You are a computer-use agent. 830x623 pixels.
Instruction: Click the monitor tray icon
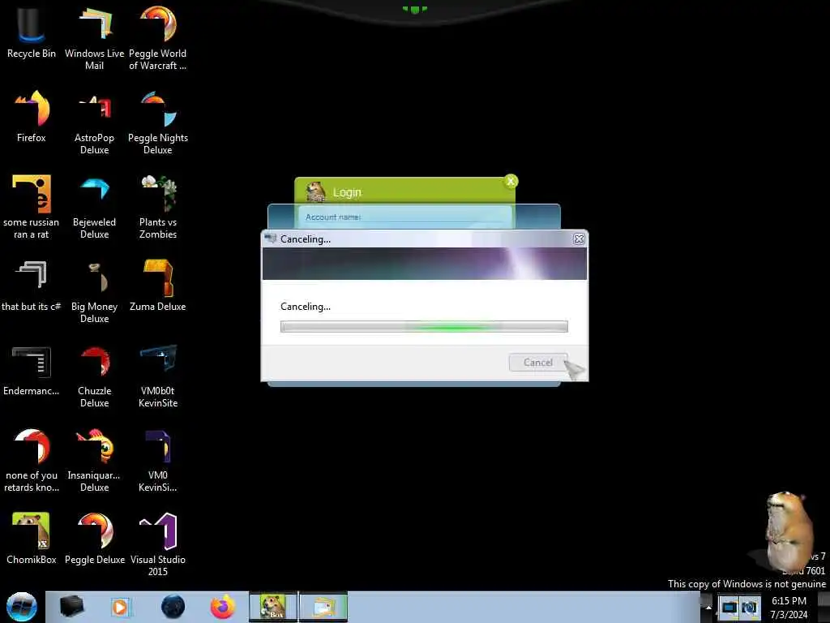point(729,607)
